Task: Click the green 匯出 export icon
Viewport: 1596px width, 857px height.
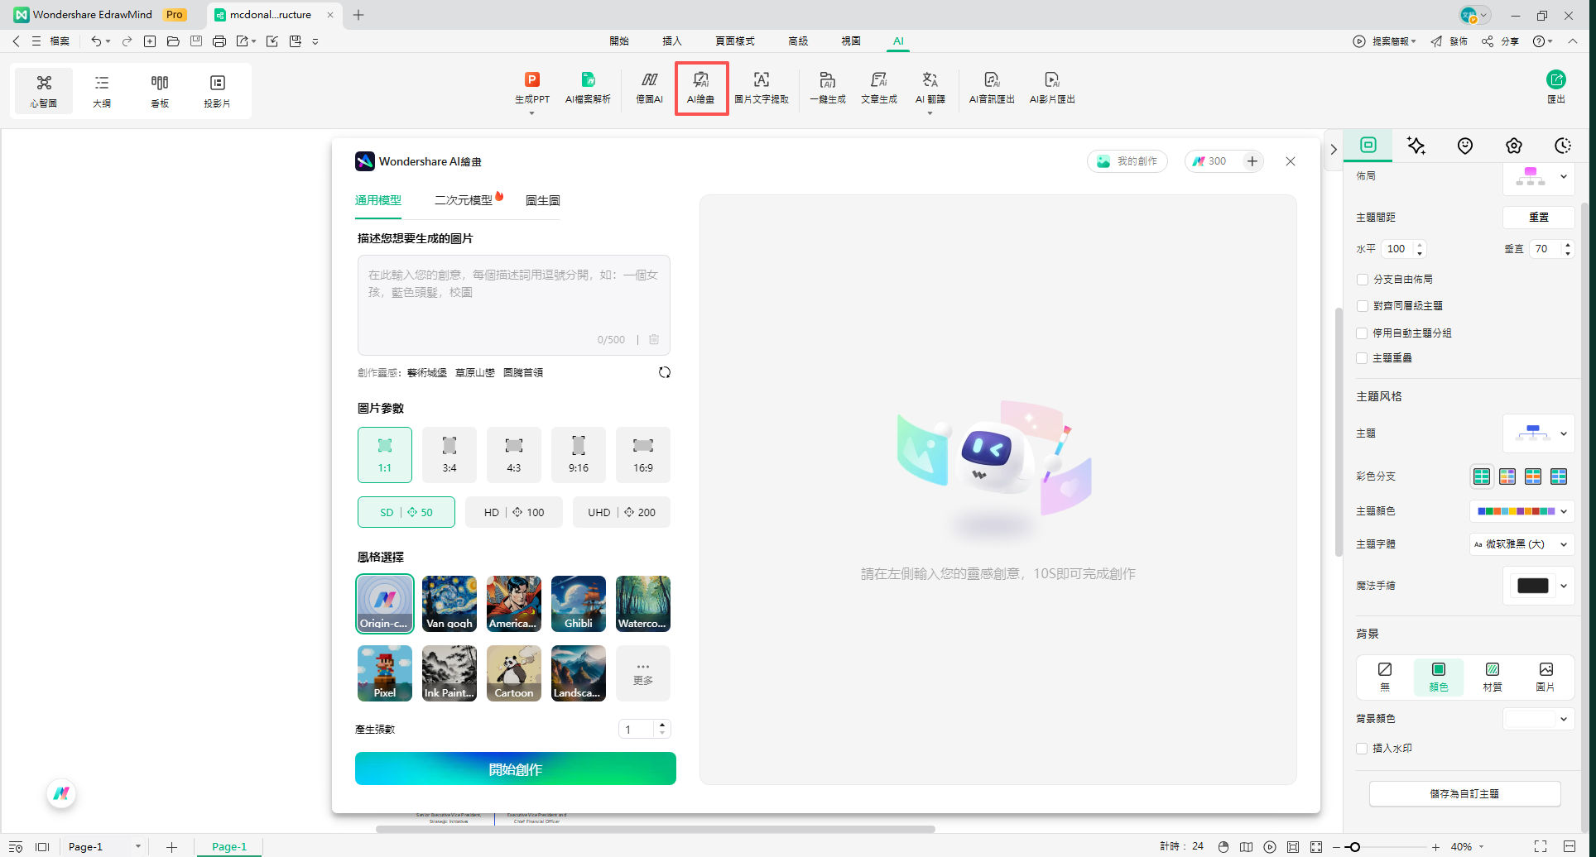Action: pyautogui.click(x=1555, y=80)
